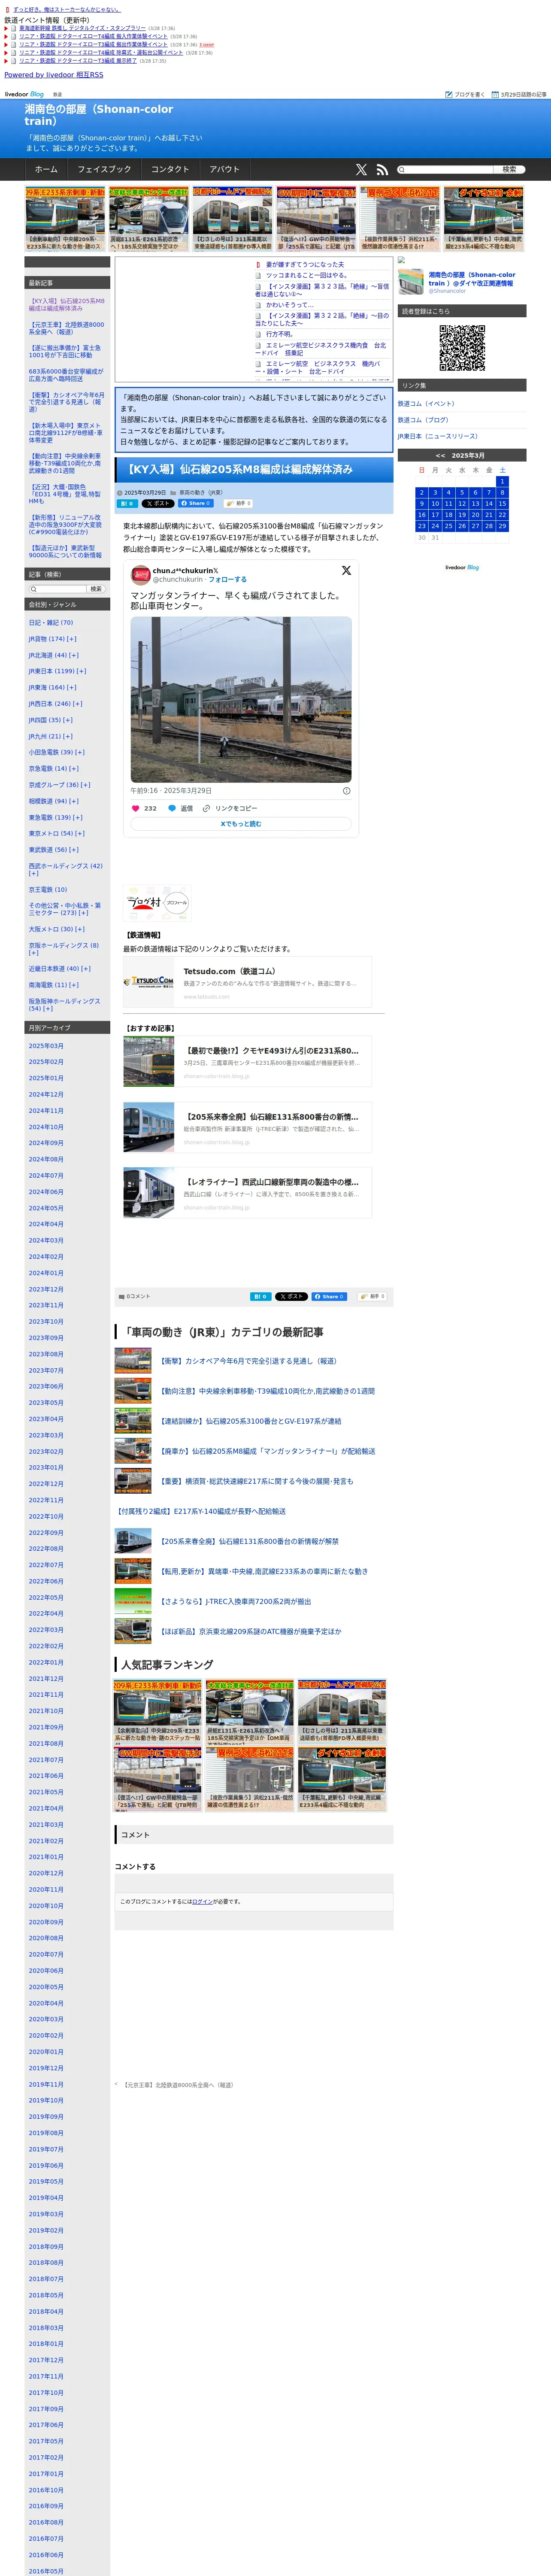551x2576 pixels.
Task: Click the bottom 拍手 clap button near 0コメント
Action: 372,1296
